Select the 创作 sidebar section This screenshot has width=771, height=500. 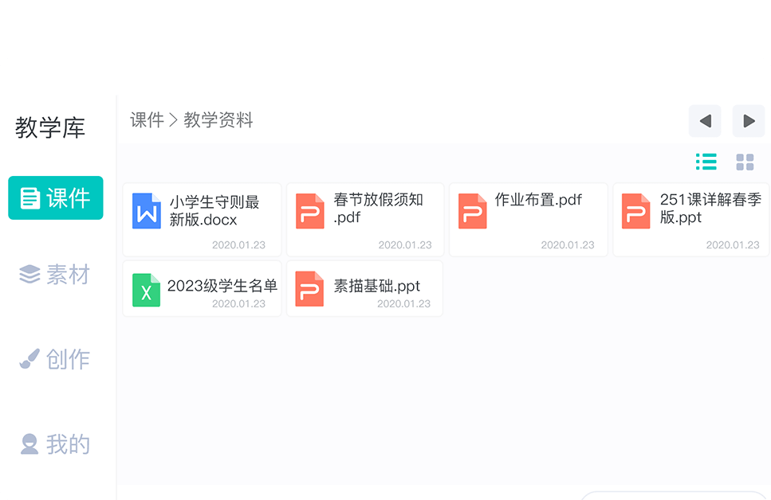point(56,359)
